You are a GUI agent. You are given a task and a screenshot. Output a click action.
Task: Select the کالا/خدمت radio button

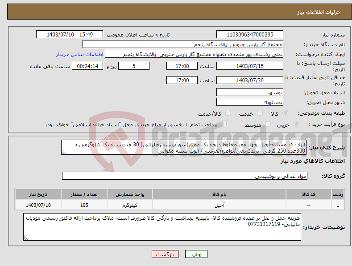[228, 113]
